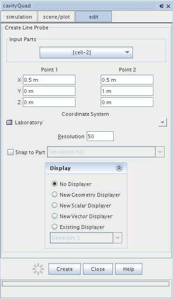
Task: Switch to the scene/plot tab
Action: pos(56,17)
